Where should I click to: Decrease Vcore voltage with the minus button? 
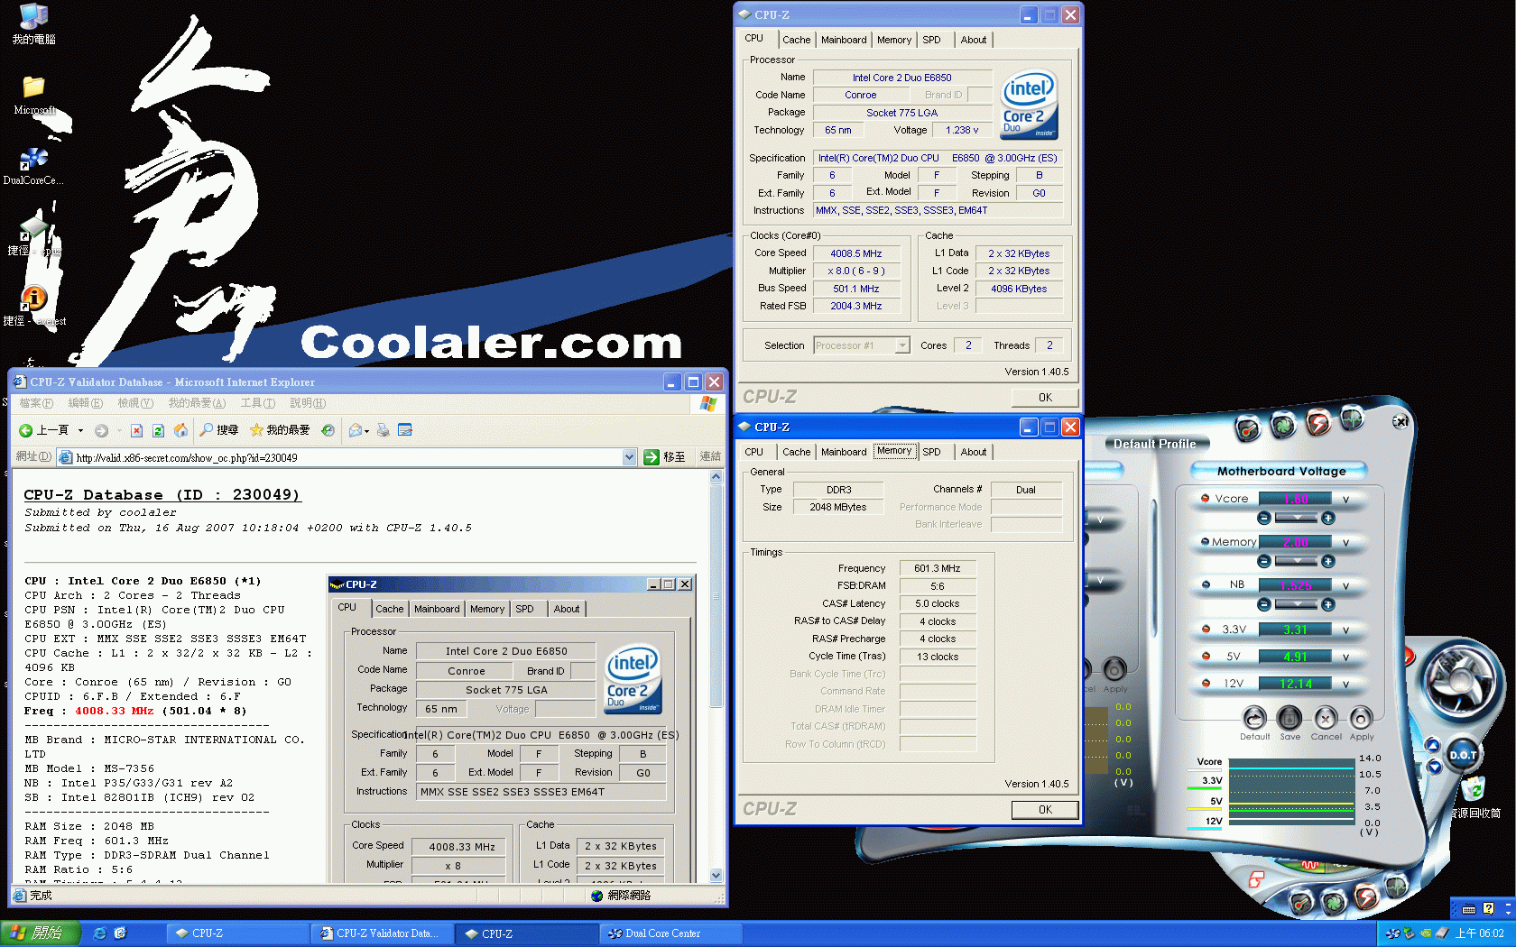click(1263, 518)
